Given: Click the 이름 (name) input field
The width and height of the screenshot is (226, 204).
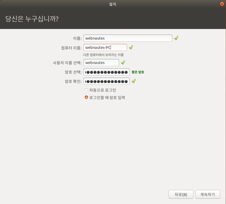Looking at the screenshot, I should (x=128, y=38).
